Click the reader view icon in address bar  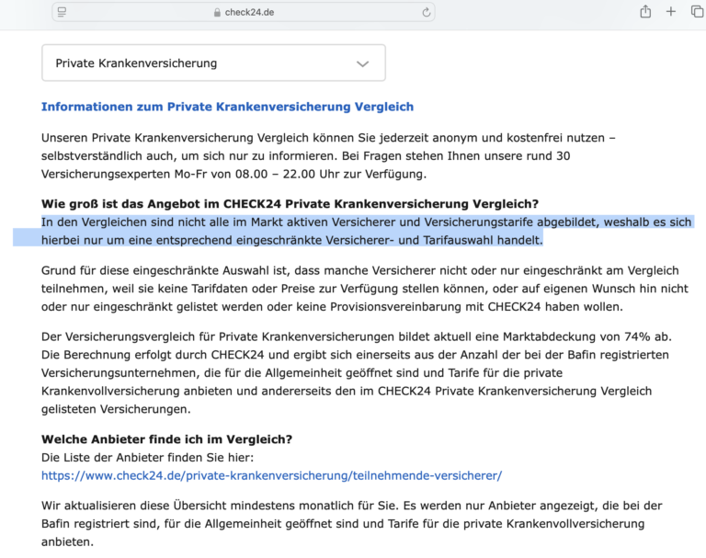63,12
